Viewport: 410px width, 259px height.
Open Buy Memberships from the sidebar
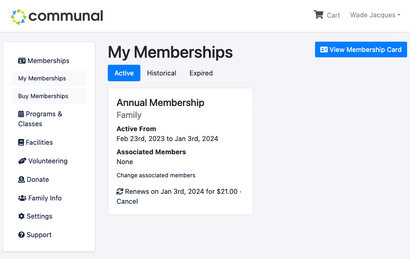[x=43, y=96]
